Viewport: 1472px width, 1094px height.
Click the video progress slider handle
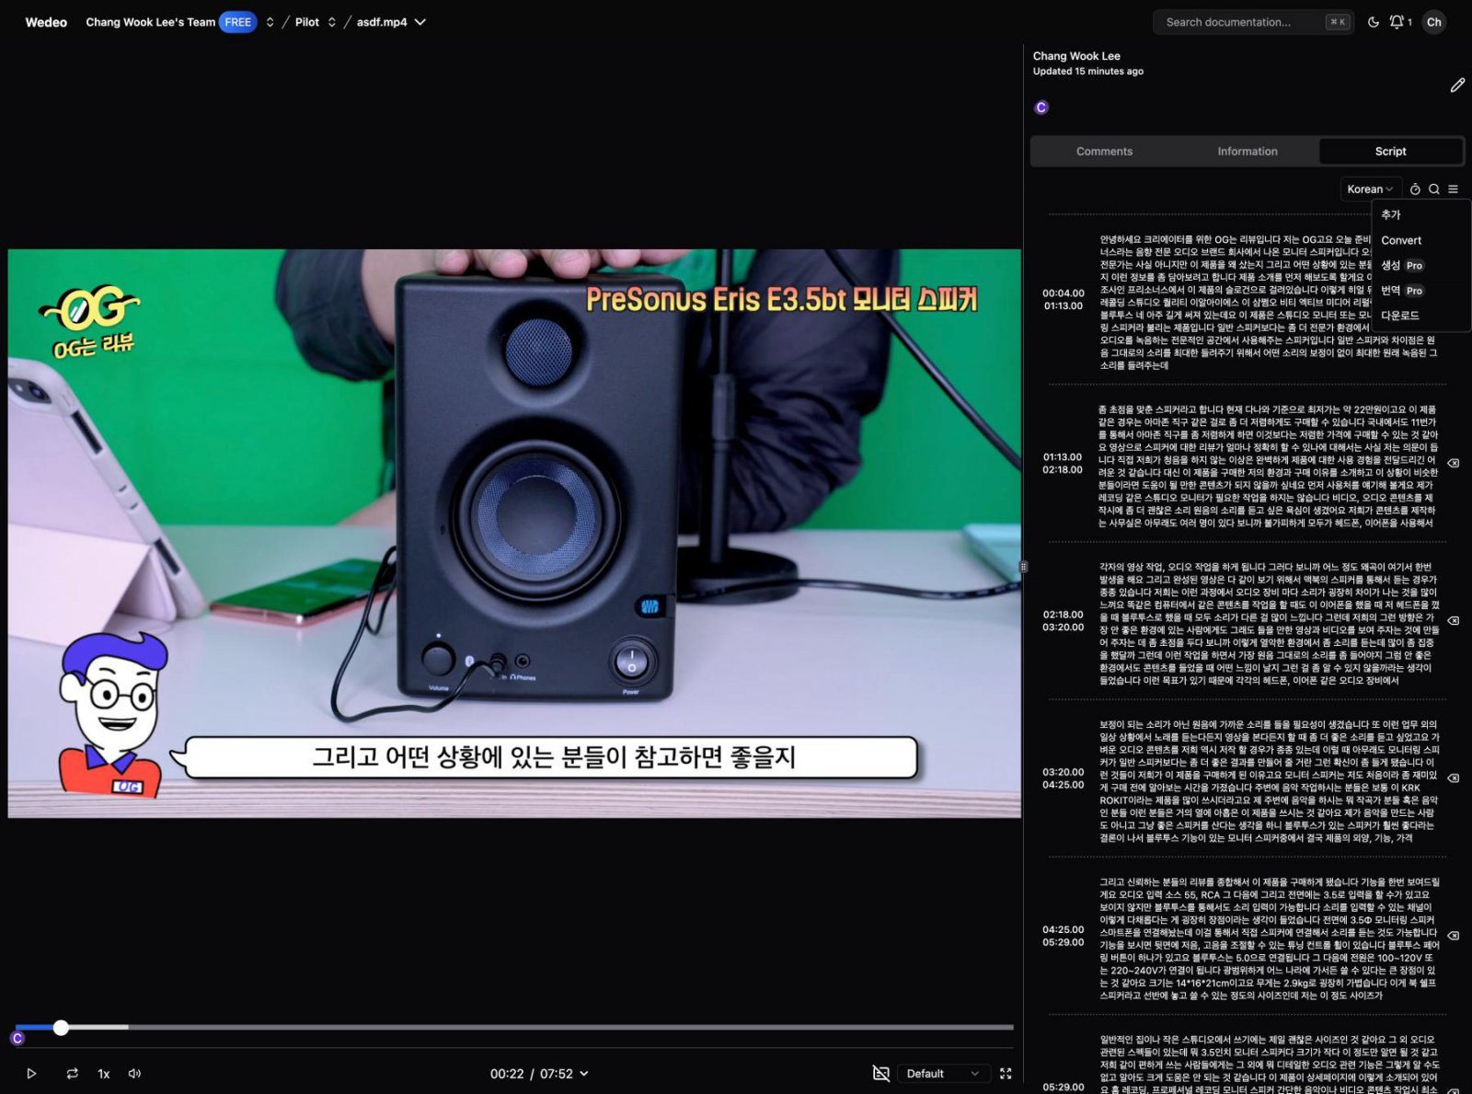coord(61,1027)
